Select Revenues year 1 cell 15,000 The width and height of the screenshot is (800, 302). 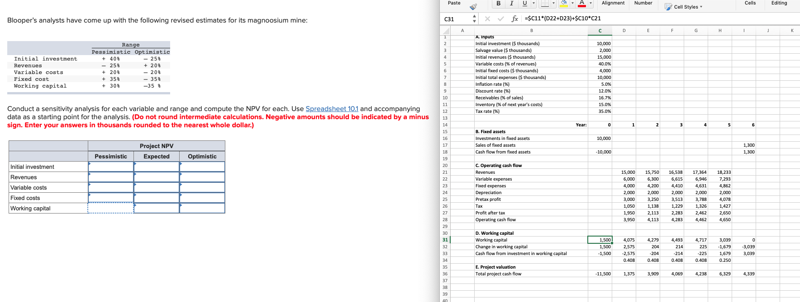[x=624, y=172]
